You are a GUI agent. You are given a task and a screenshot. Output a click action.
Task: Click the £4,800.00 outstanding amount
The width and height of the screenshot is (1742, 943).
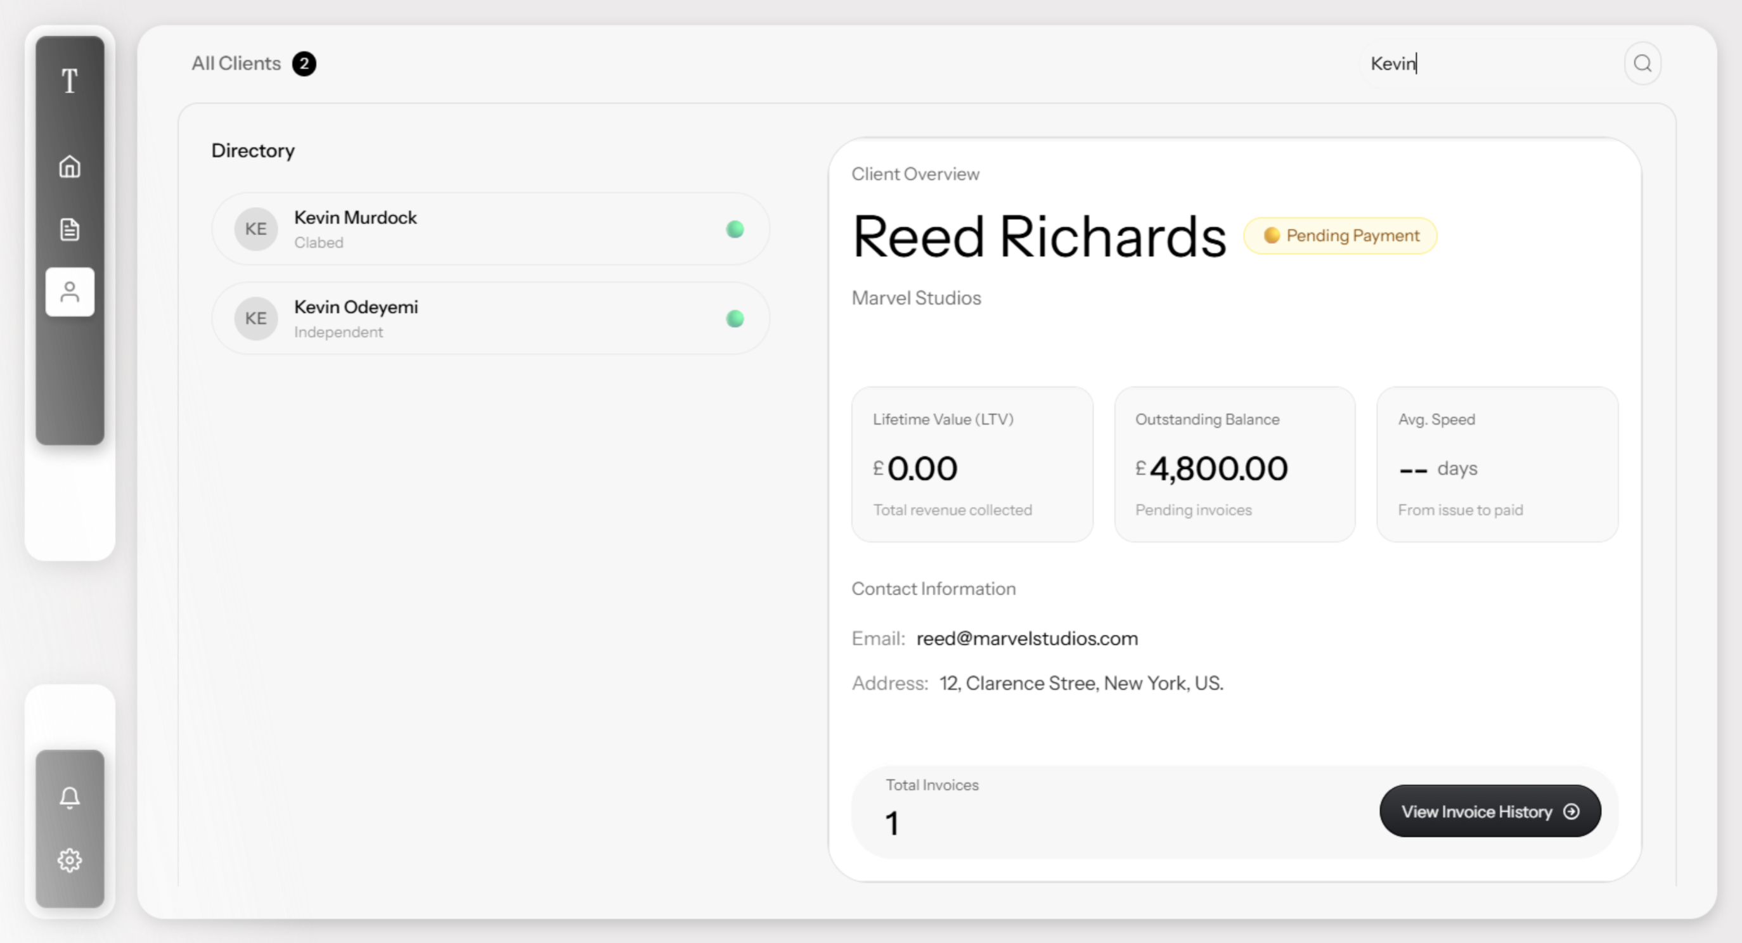(1212, 468)
